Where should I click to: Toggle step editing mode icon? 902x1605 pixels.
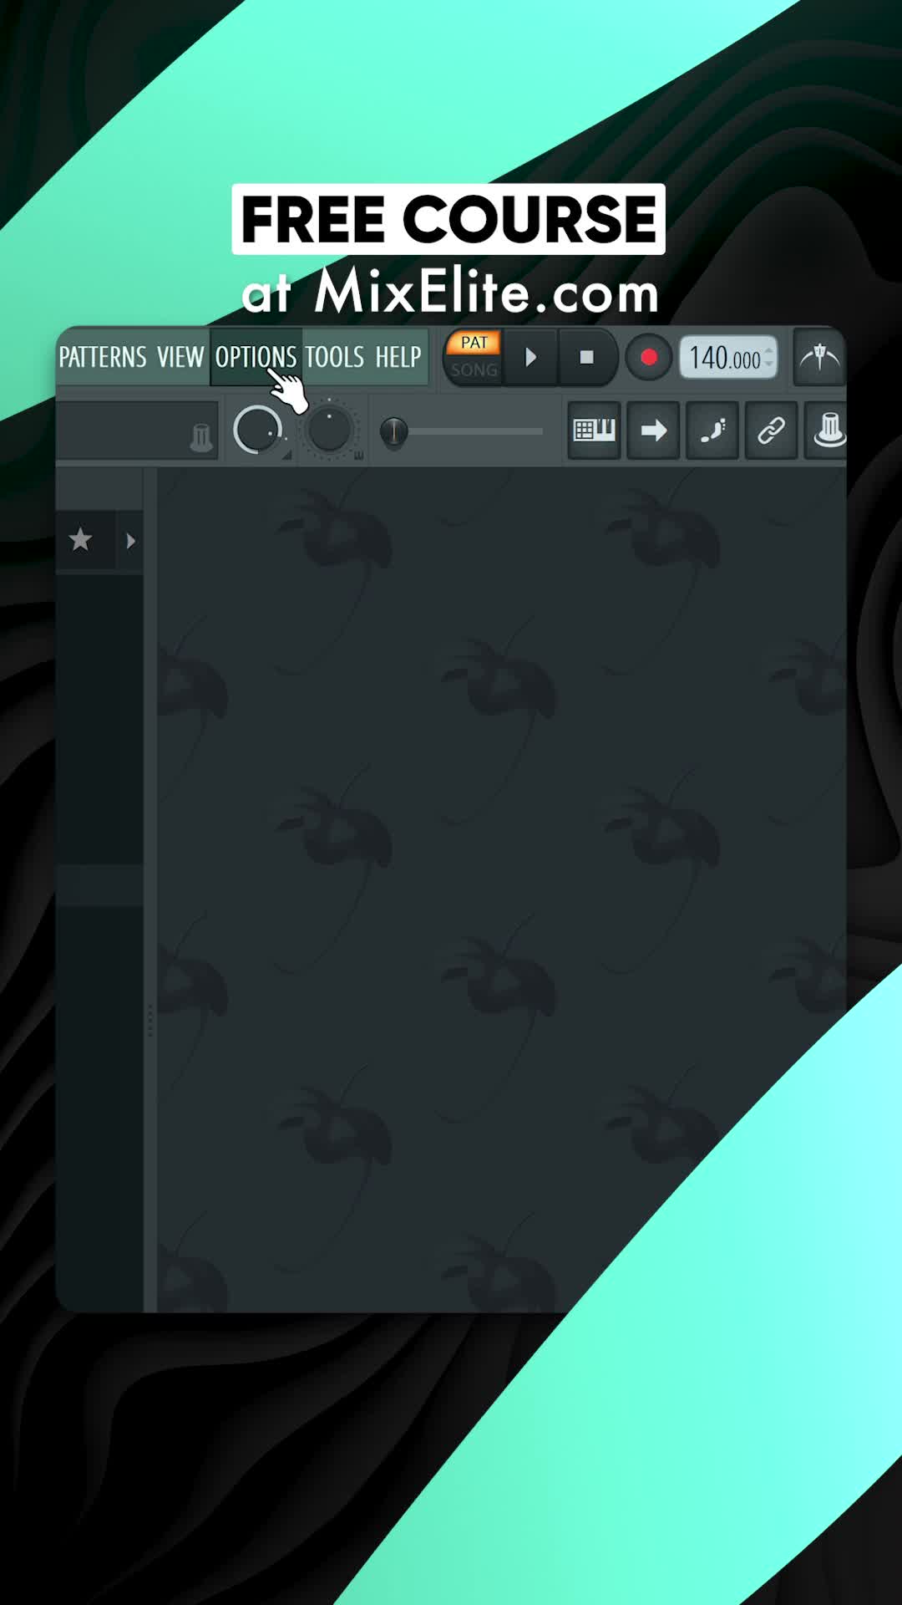(x=712, y=431)
